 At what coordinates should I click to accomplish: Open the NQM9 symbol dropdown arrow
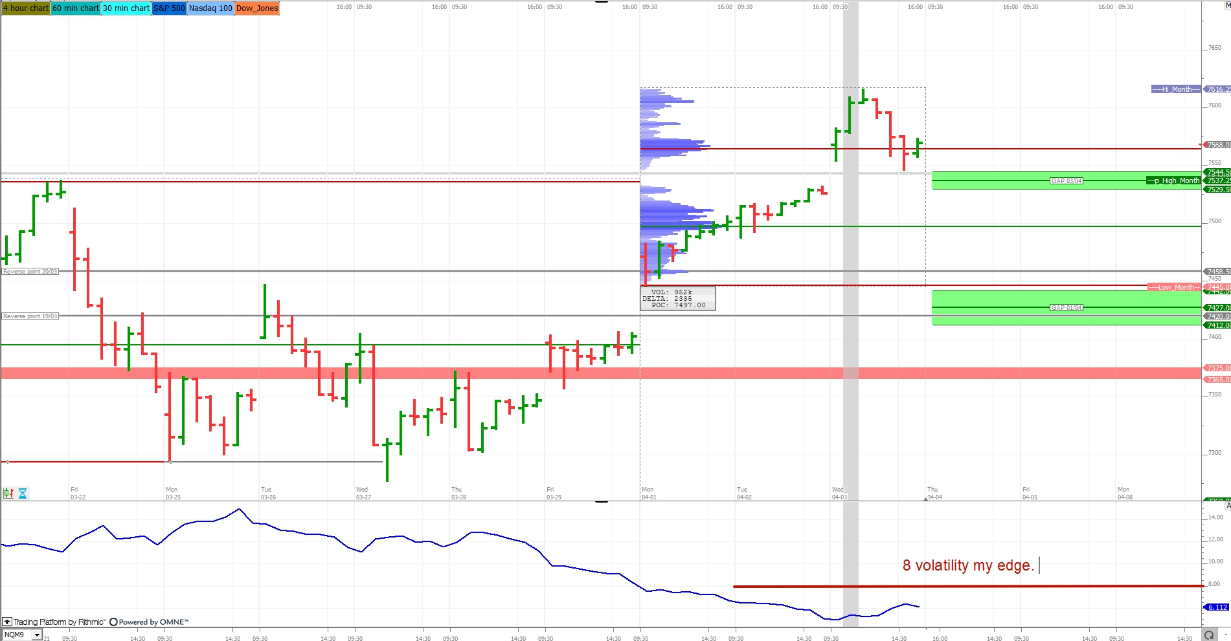coord(37,635)
